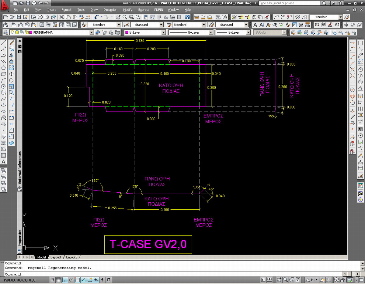Click the magenta layer color swatch
The image size is (365, 284).
[x=31, y=32]
